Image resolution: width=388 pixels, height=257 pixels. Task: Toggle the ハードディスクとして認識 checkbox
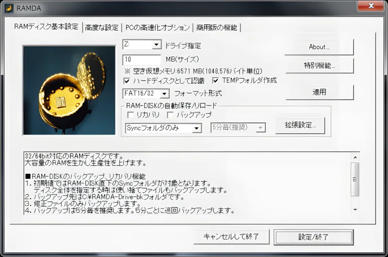tap(127, 81)
